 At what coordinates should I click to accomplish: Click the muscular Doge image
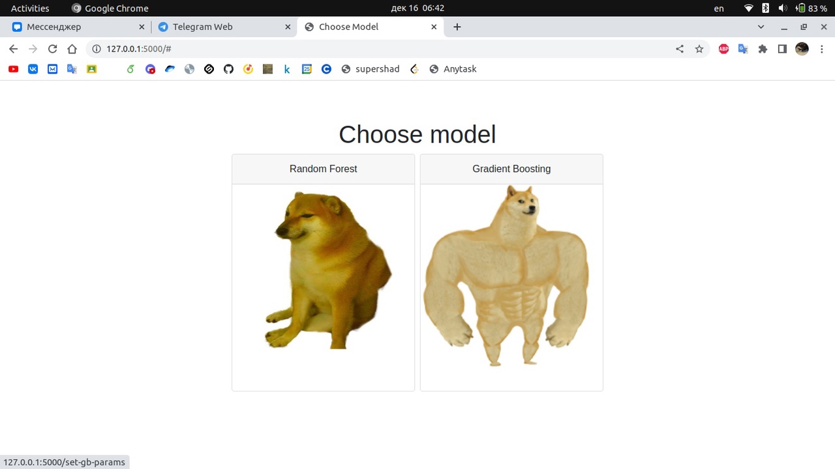point(506,276)
